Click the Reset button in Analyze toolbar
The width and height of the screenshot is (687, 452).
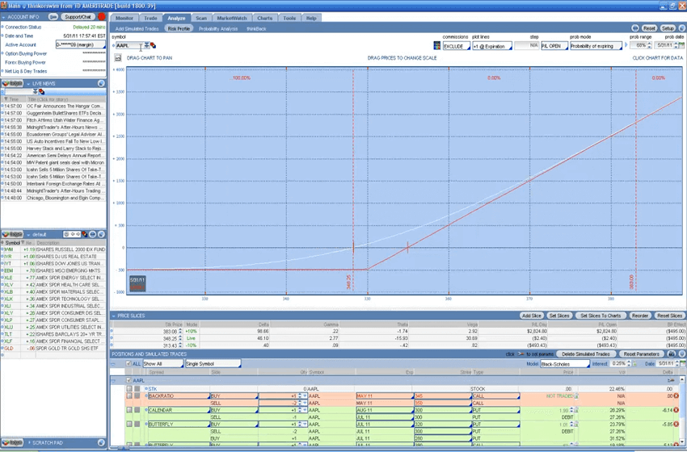649,28
